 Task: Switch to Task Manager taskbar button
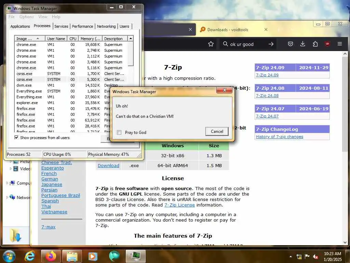point(135,256)
